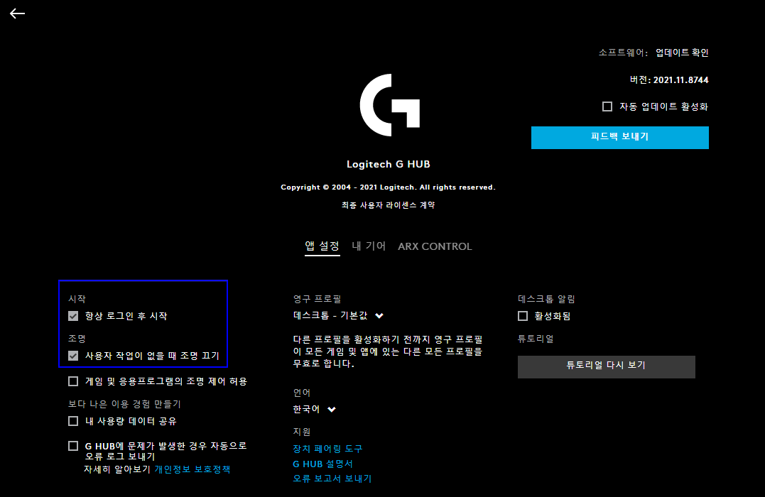Enable automatic error log sending to G HUB
Viewport: 765px width, 497px height.
pyautogui.click(x=73, y=446)
